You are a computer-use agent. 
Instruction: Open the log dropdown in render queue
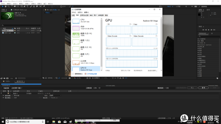tap(55, 96)
